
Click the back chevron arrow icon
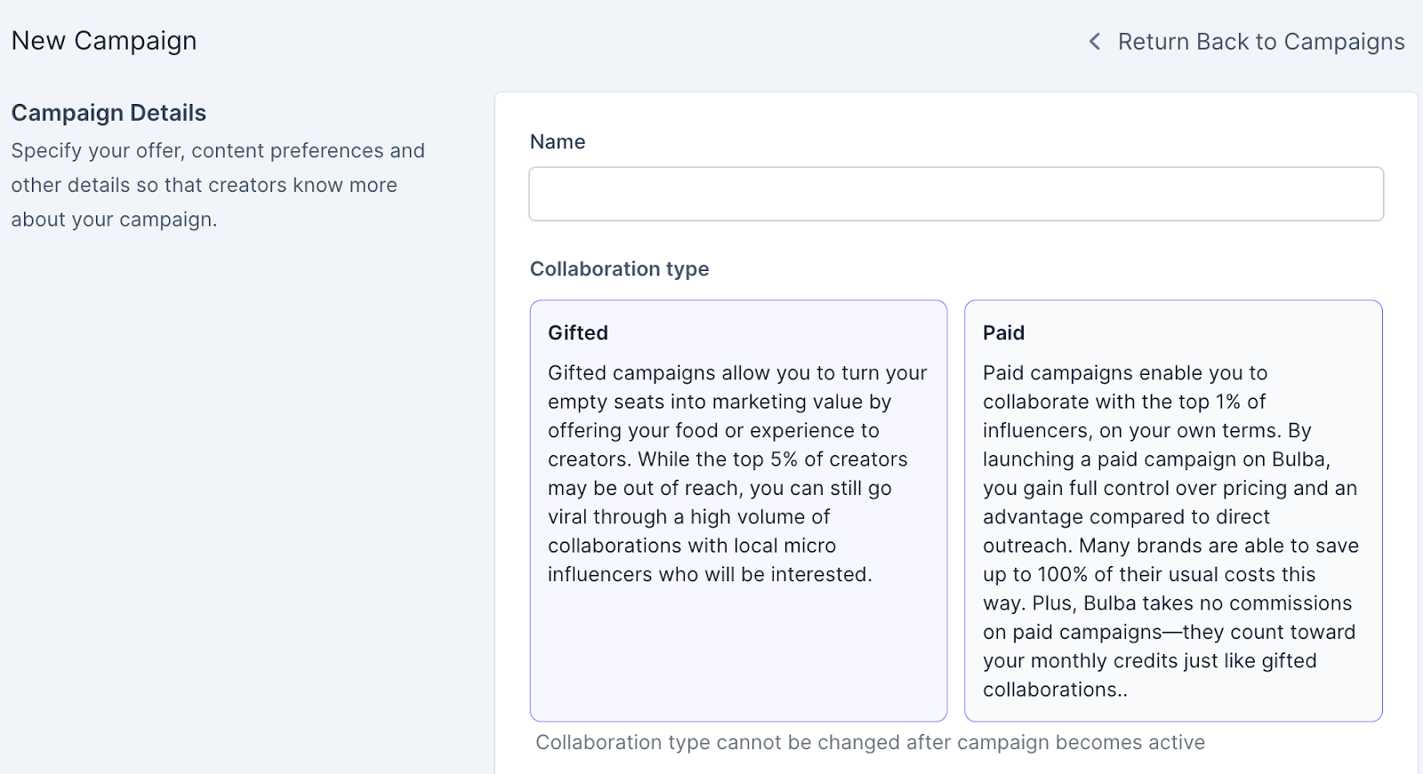[1095, 42]
